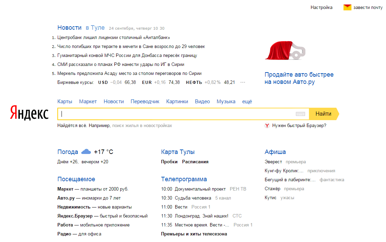Click 'завести почту' link

(x=368, y=8)
